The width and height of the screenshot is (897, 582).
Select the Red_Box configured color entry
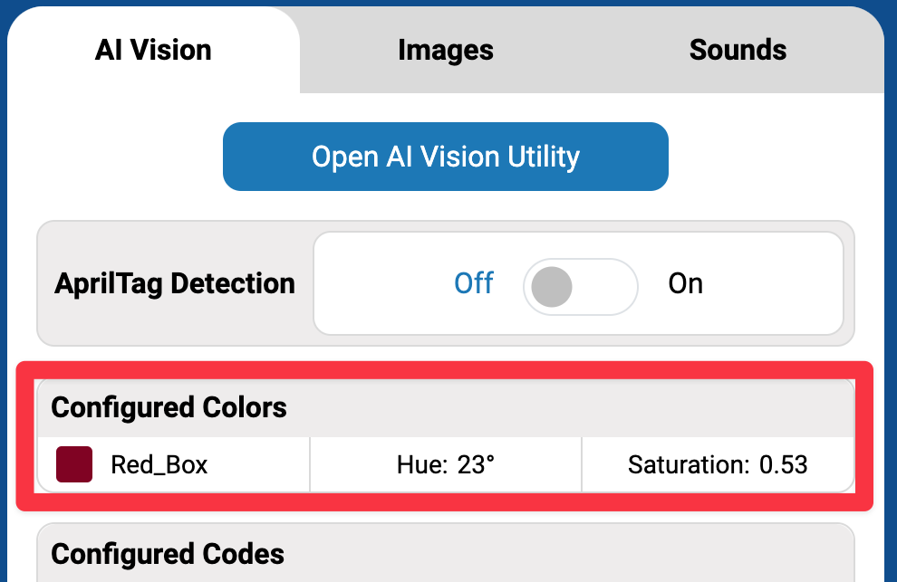172,463
